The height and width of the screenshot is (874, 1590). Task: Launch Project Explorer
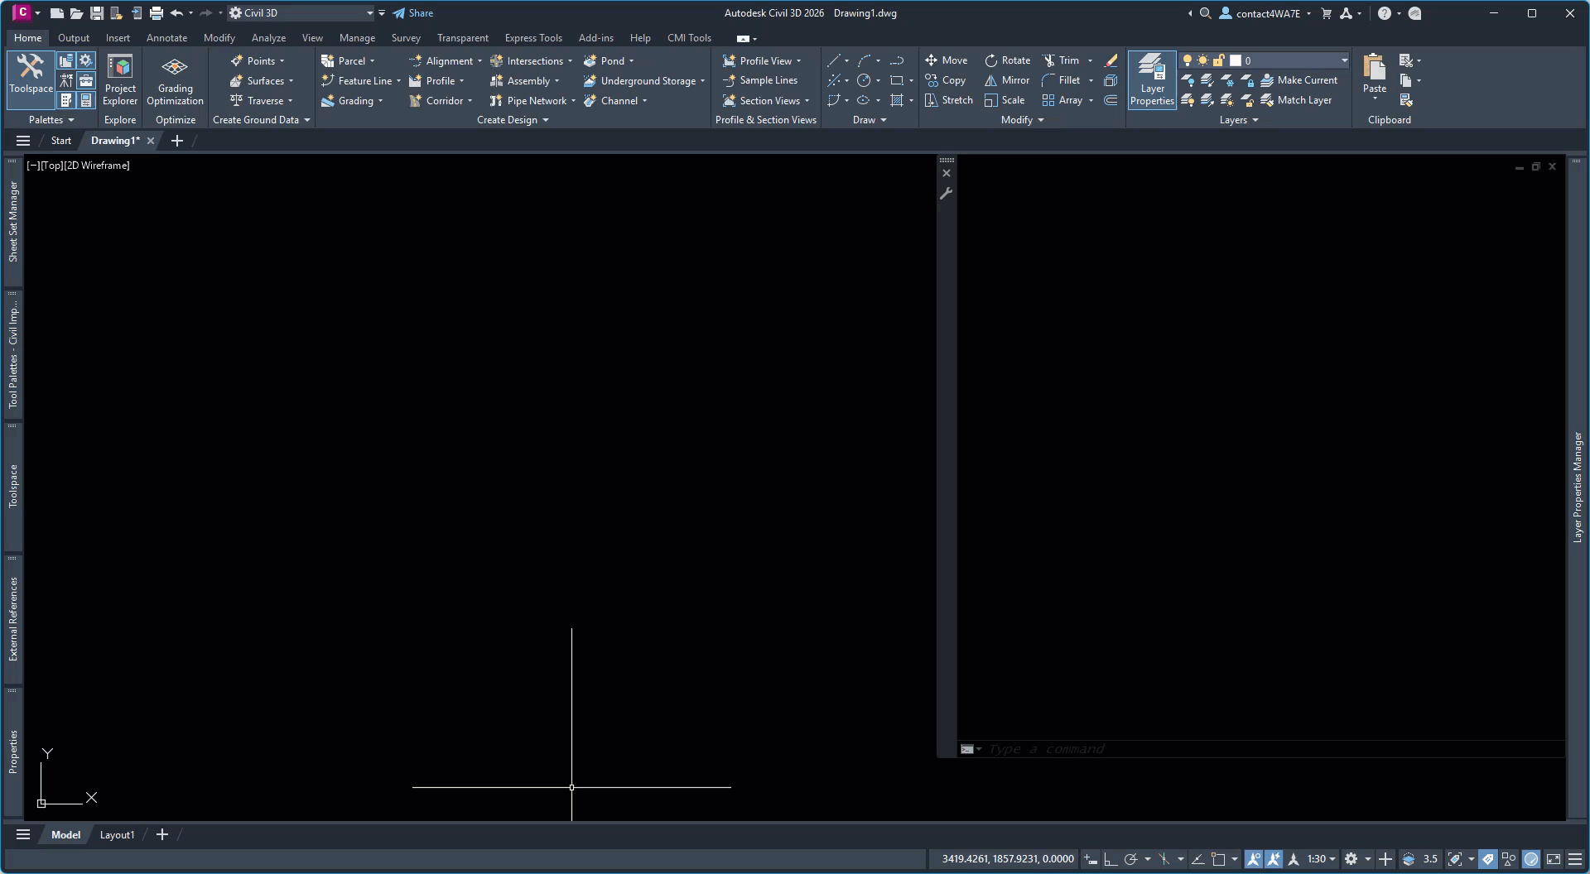(120, 80)
